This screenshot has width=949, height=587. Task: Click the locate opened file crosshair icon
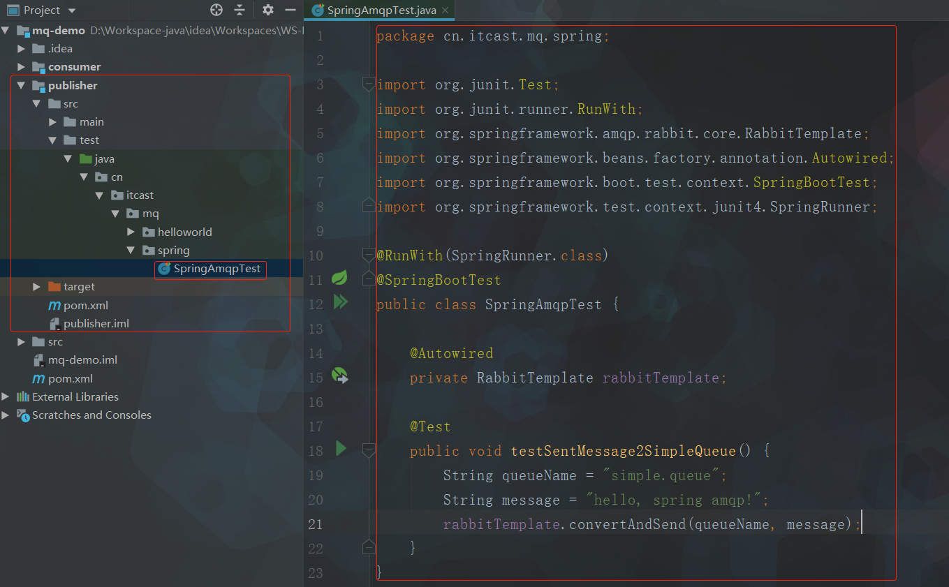[216, 10]
